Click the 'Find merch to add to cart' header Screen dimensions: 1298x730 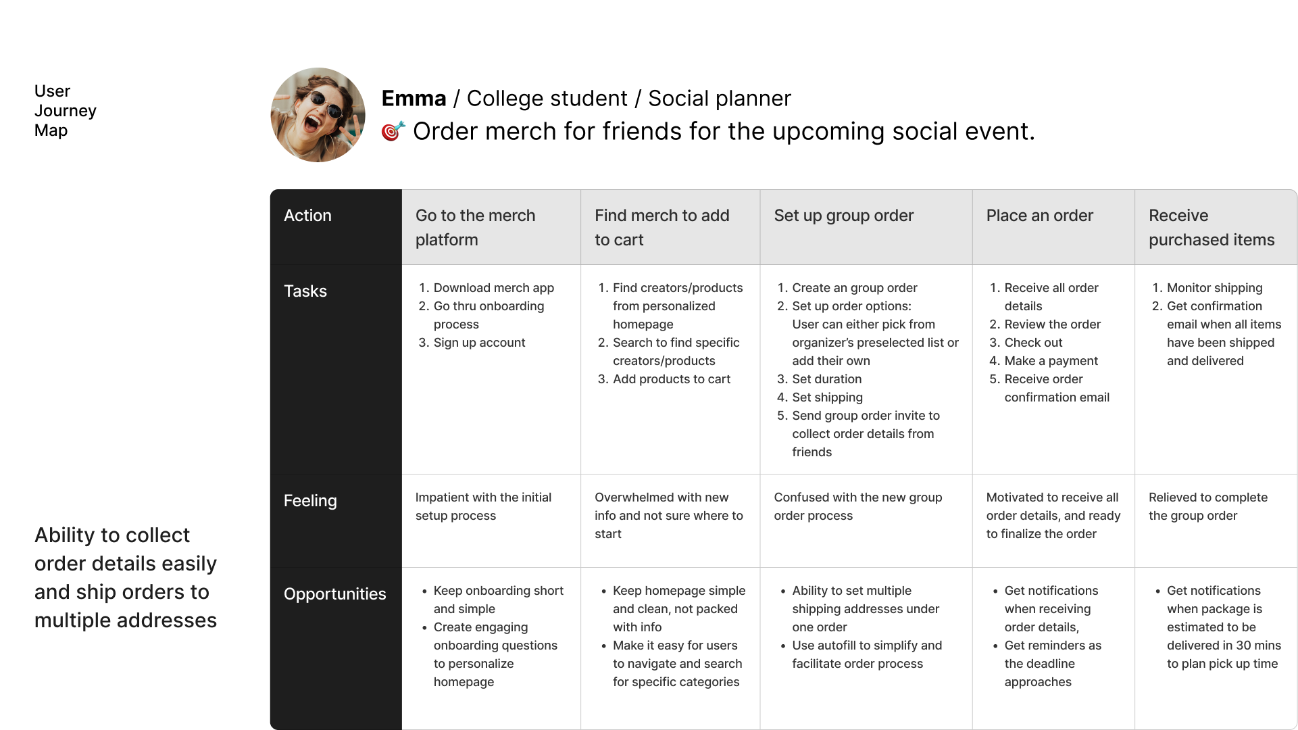coord(662,227)
